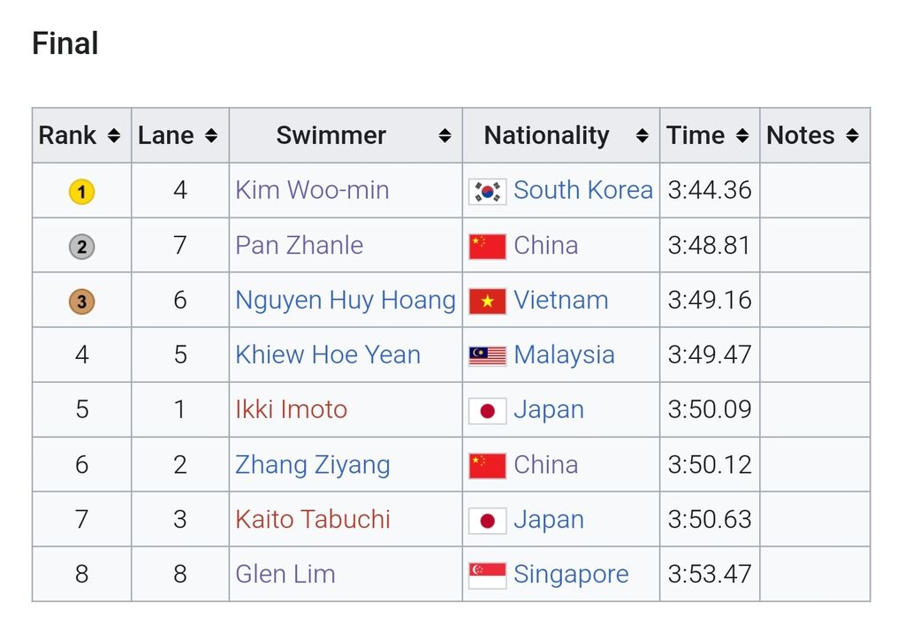The width and height of the screenshot is (905, 633).
Task: Click the Vietnam flag icon
Action: (x=488, y=301)
